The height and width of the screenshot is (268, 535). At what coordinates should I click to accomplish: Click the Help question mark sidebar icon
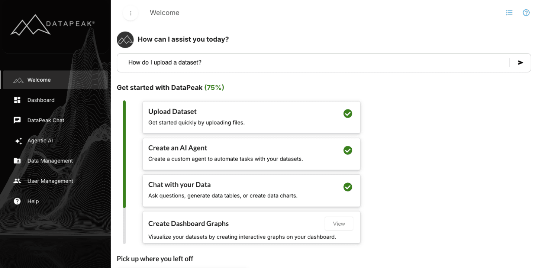[17, 201]
